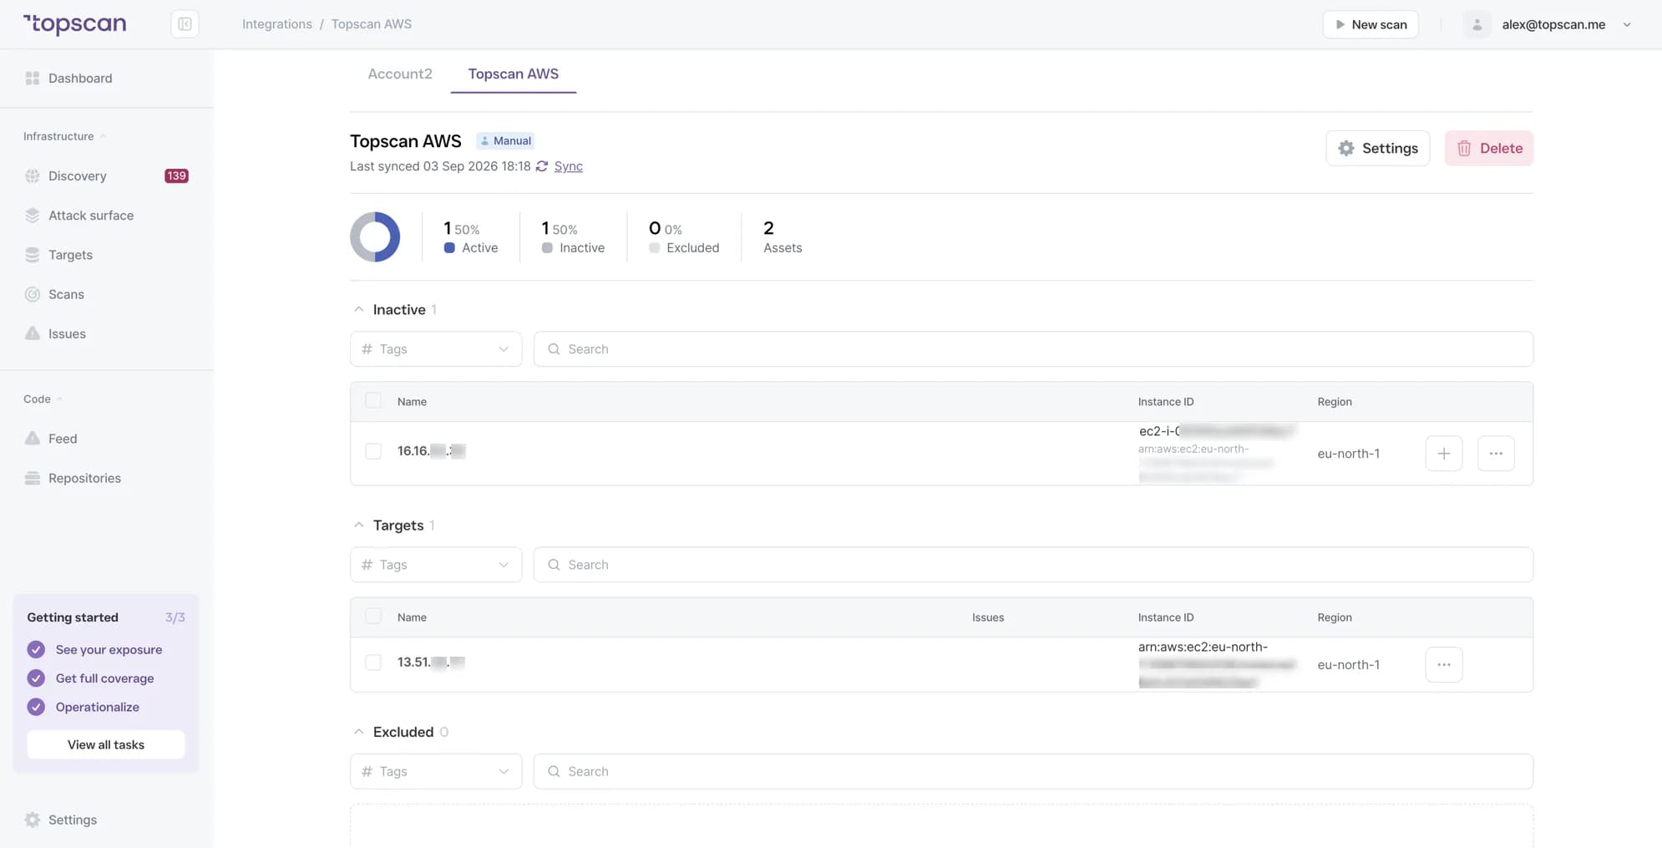Check the 13.51 row checkbox
Image resolution: width=1662 pixels, height=848 pixels.
(x=373, y=663)
